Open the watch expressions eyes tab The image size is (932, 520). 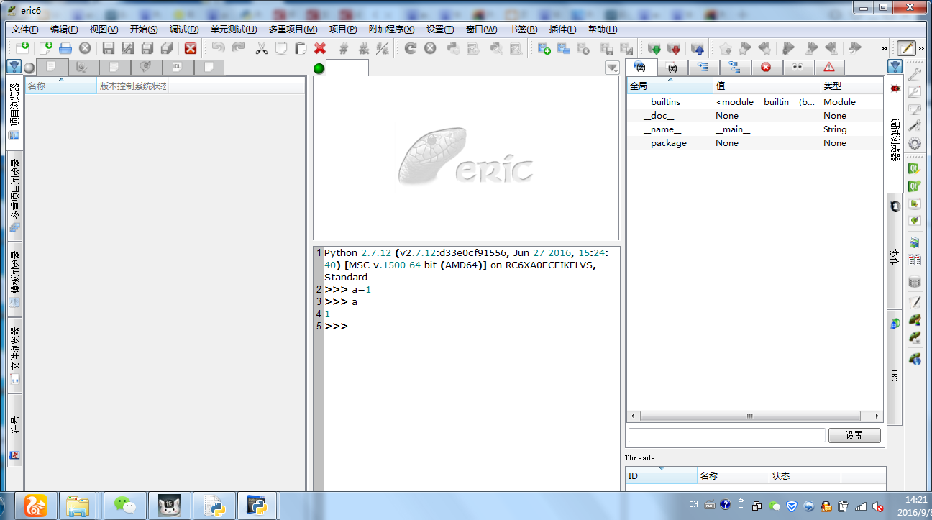click(x=798, y=68)
